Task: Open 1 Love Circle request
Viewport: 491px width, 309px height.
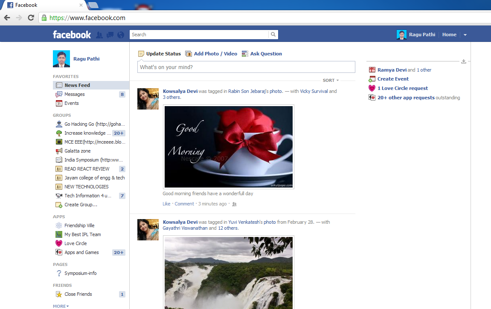Action: 402,88
